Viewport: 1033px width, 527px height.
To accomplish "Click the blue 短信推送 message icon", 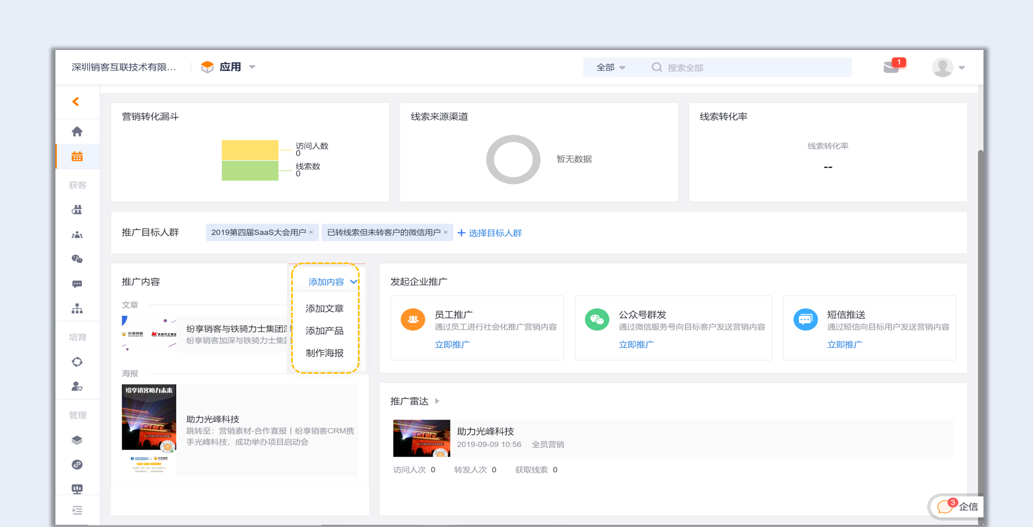I will (x=805, y=319).
